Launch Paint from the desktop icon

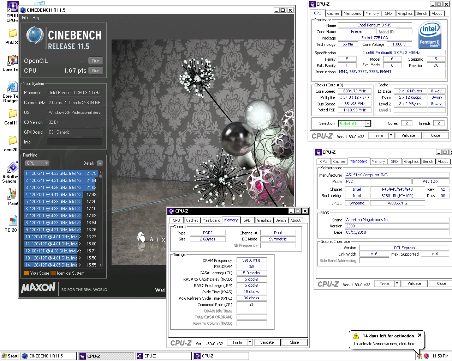coord(12,194)
